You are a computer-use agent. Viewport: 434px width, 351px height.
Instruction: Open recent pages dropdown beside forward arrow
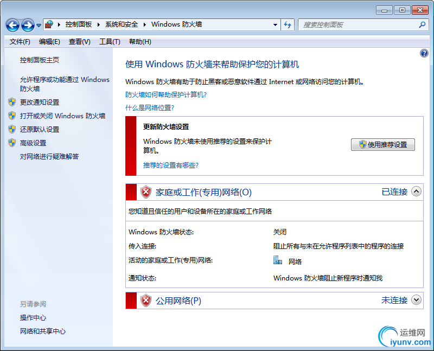[x=39, y=25]
